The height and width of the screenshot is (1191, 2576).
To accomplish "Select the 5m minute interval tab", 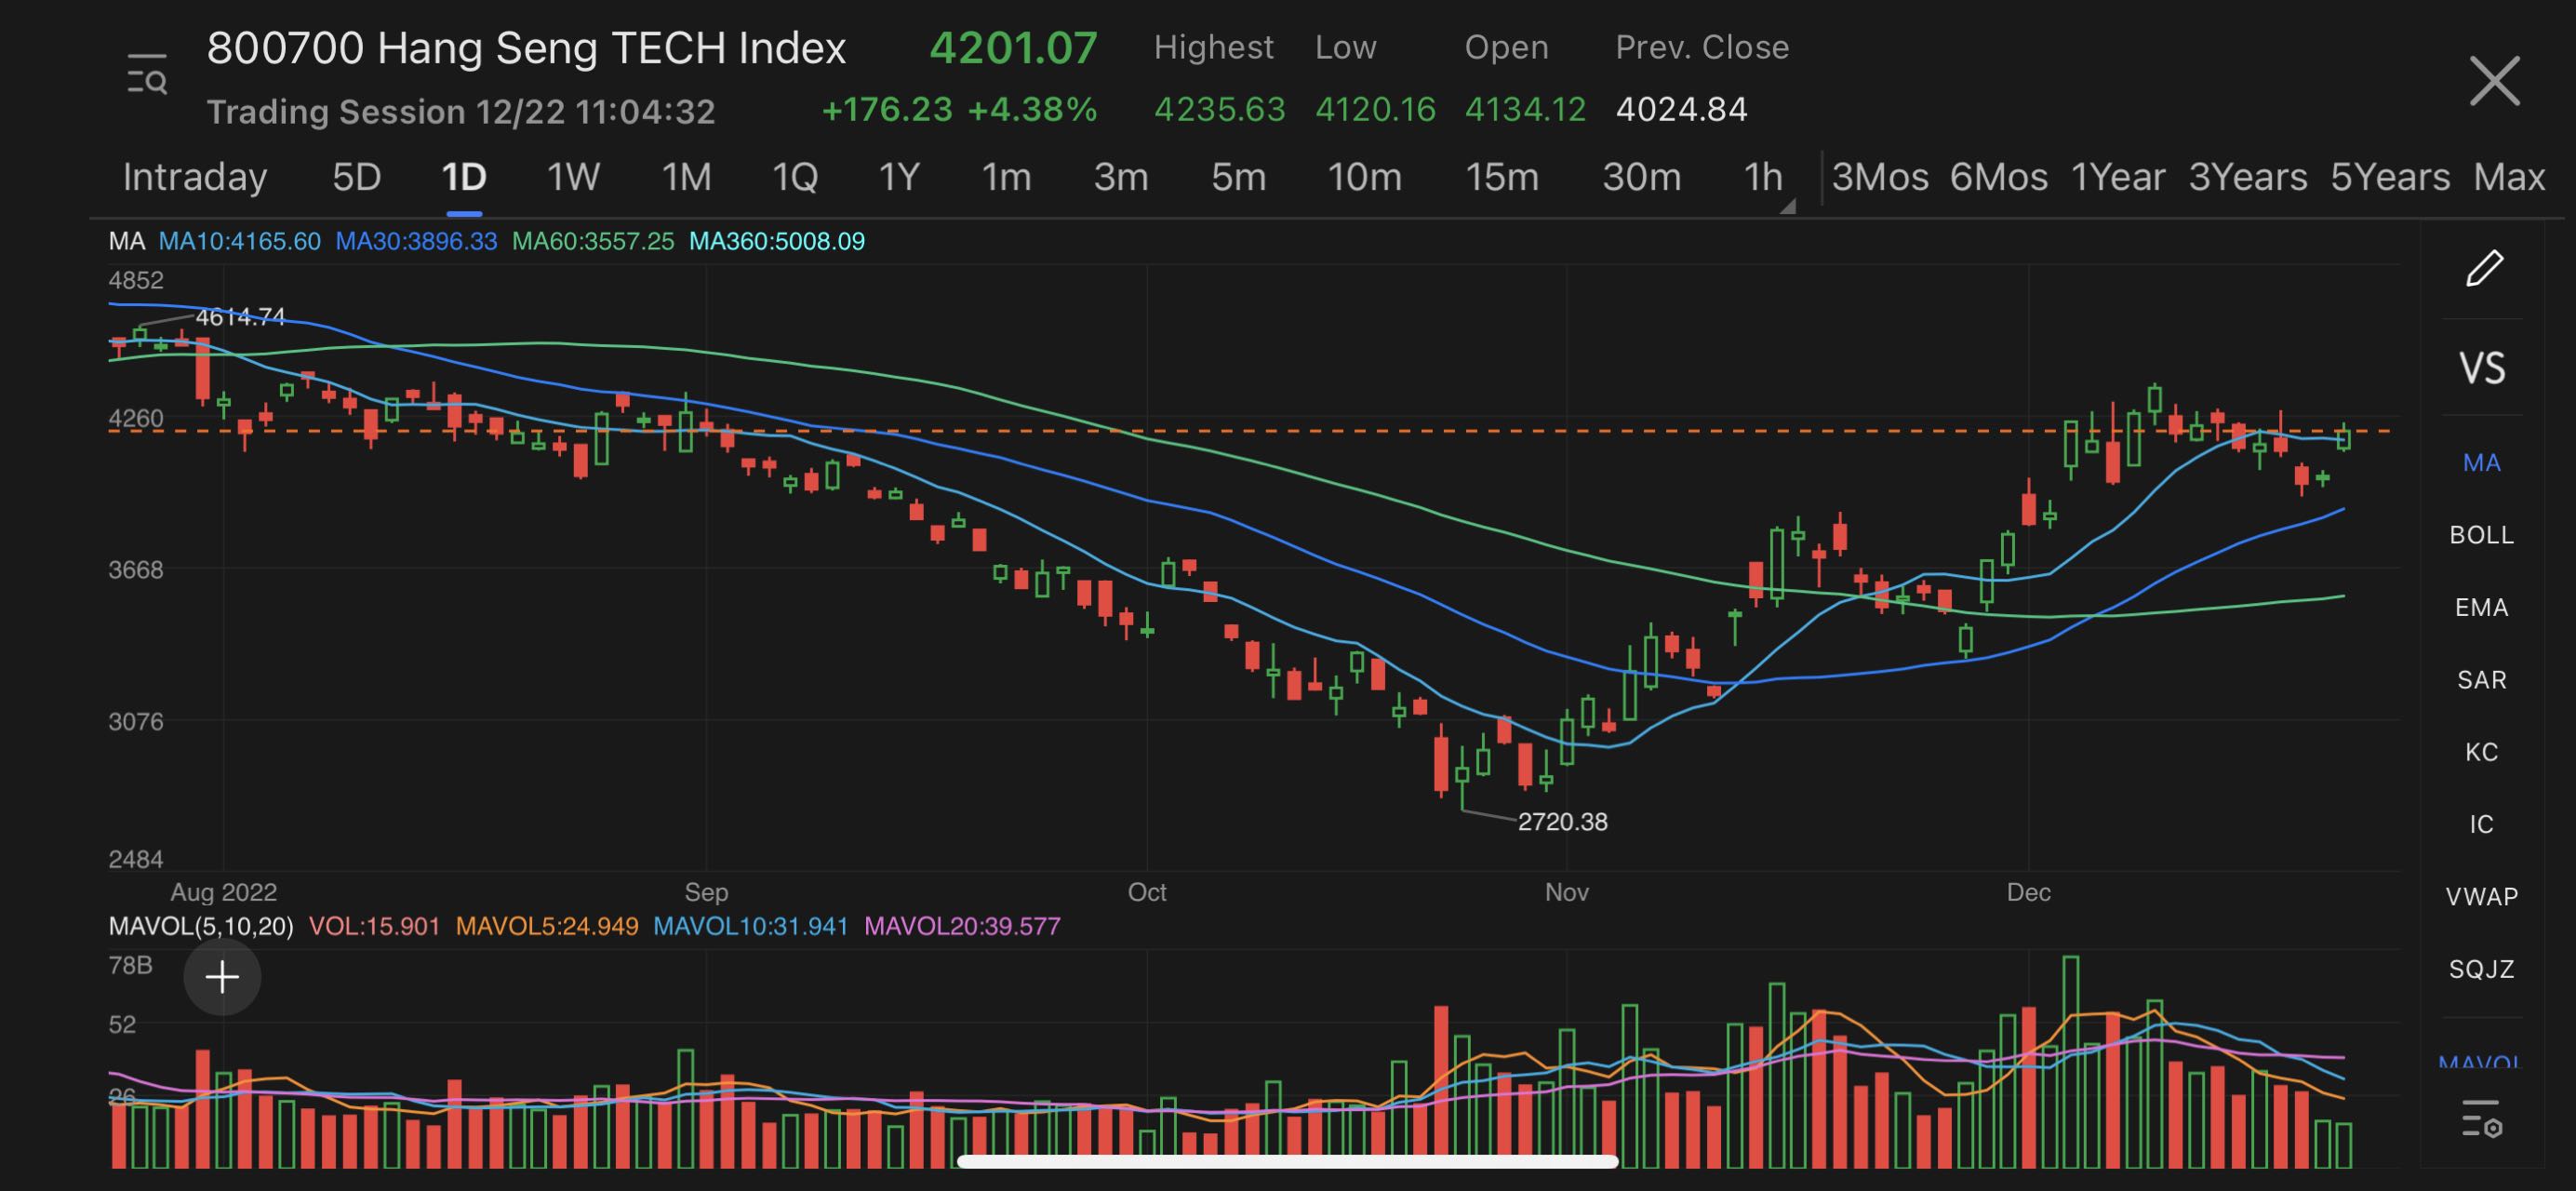I will tap(1238, 177).
